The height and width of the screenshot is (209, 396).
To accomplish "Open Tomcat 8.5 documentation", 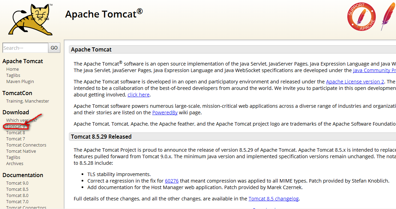I will [x=17, y=189].
